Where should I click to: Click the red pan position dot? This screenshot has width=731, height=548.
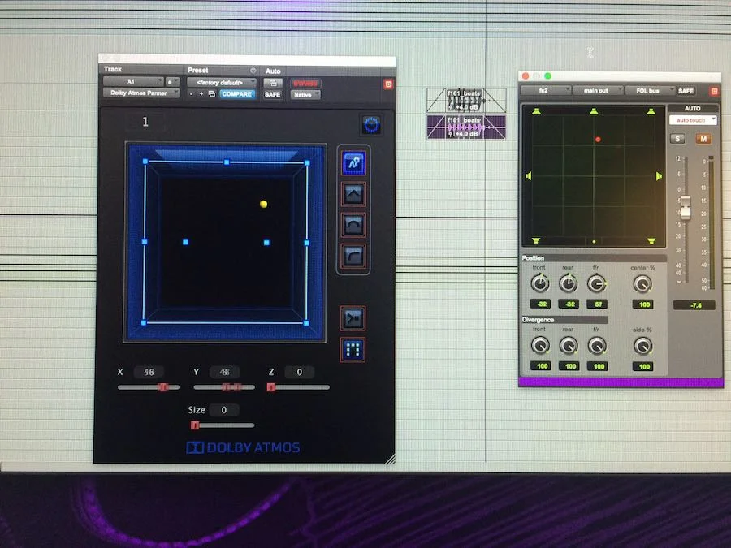tap(598, 139)
